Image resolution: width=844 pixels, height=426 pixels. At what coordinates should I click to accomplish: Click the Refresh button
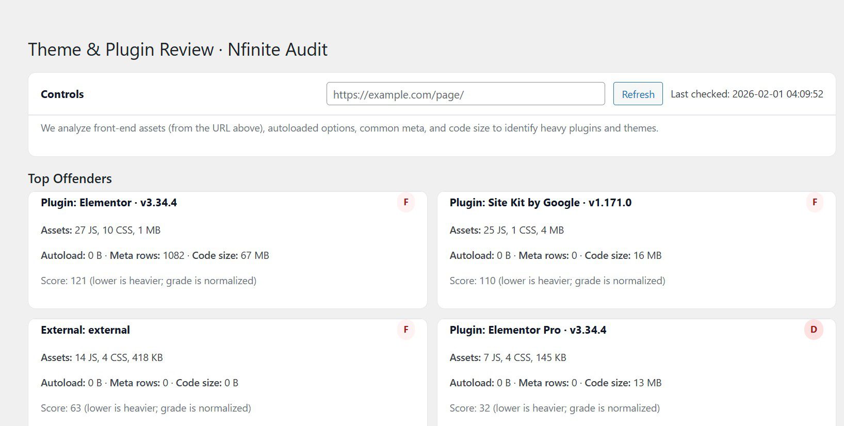[x=638, y=94]
